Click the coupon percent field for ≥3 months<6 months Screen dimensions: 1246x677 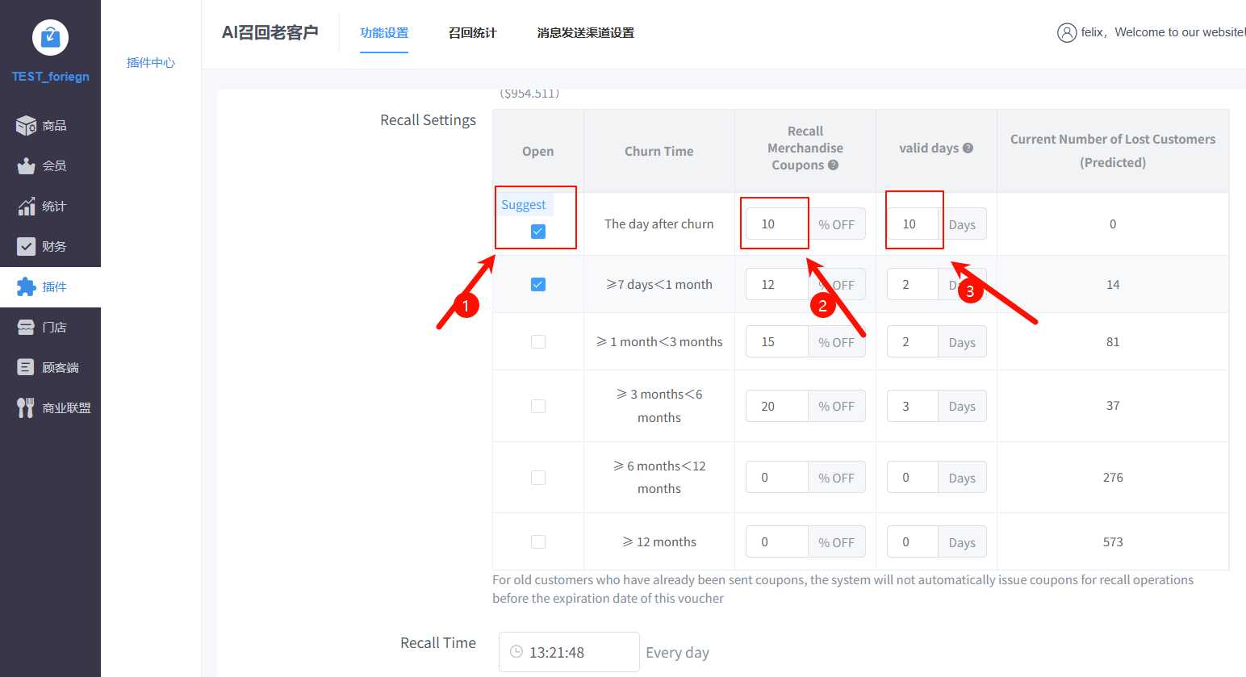pyautogui.click(x=776, y=406)
